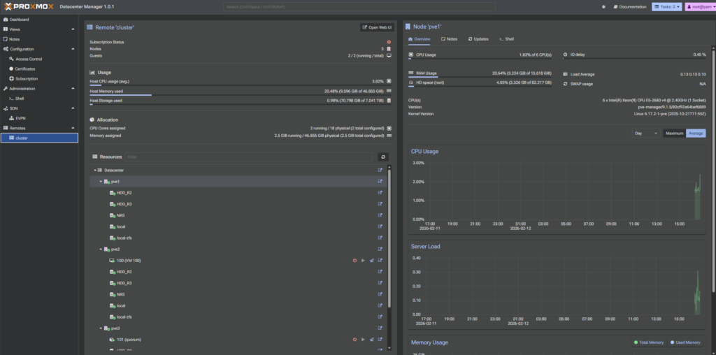Toggle Total Memory series in legend

pos(649,342)
